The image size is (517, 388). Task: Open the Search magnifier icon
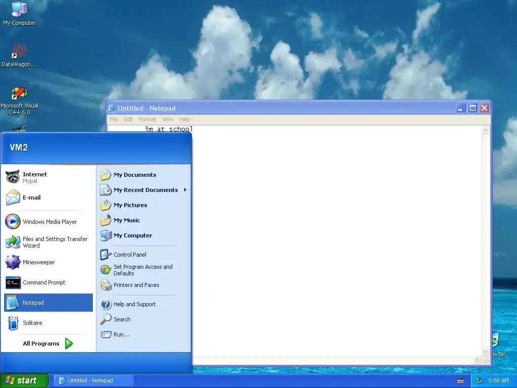(x=106, y=319)
